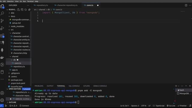
Task: Close the unsaved conn.ts tab dot
Action: pyautogui.click(x=98, y=5)
